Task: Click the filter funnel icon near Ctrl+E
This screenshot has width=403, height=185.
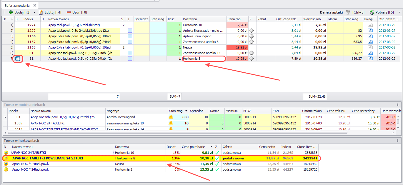Action: (348, 12)
